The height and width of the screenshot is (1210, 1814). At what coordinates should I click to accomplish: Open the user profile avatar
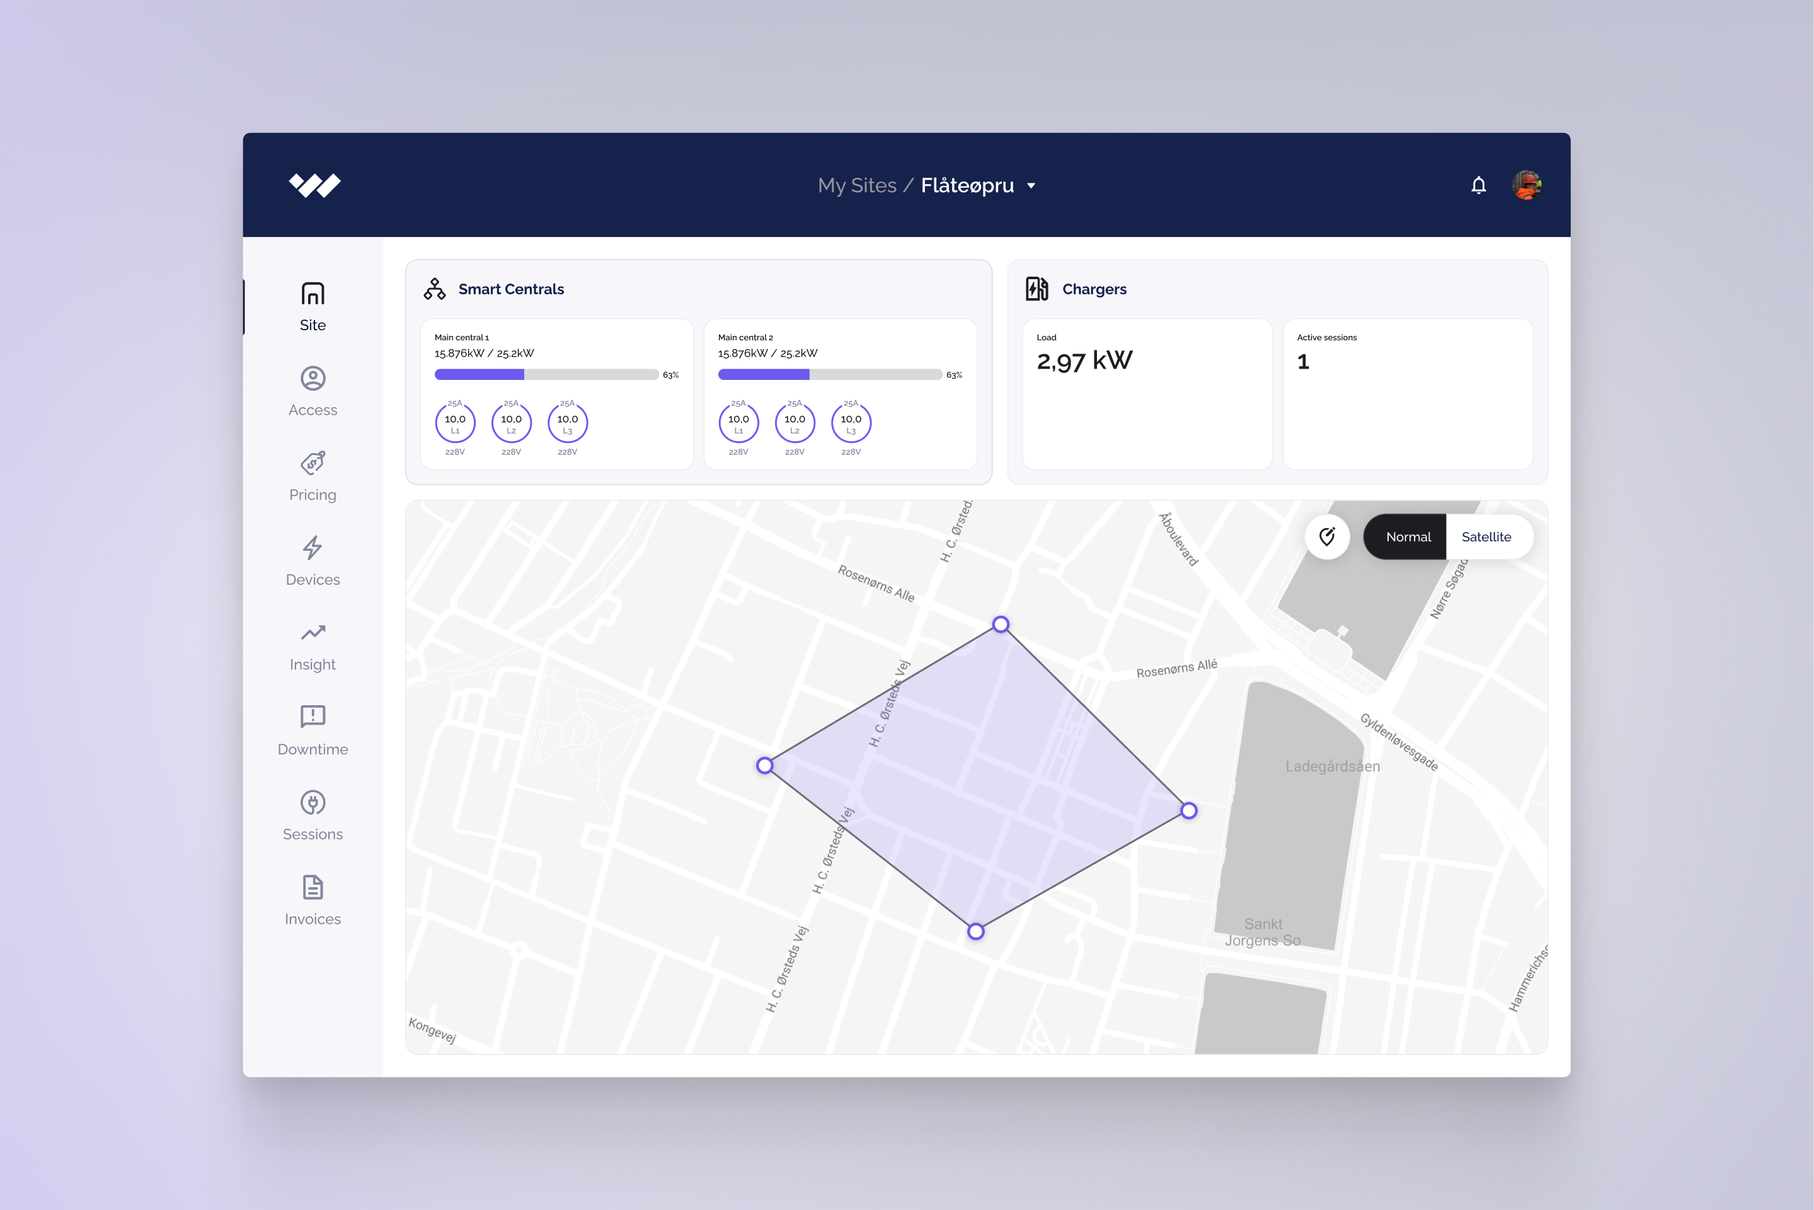[1526, 185]
